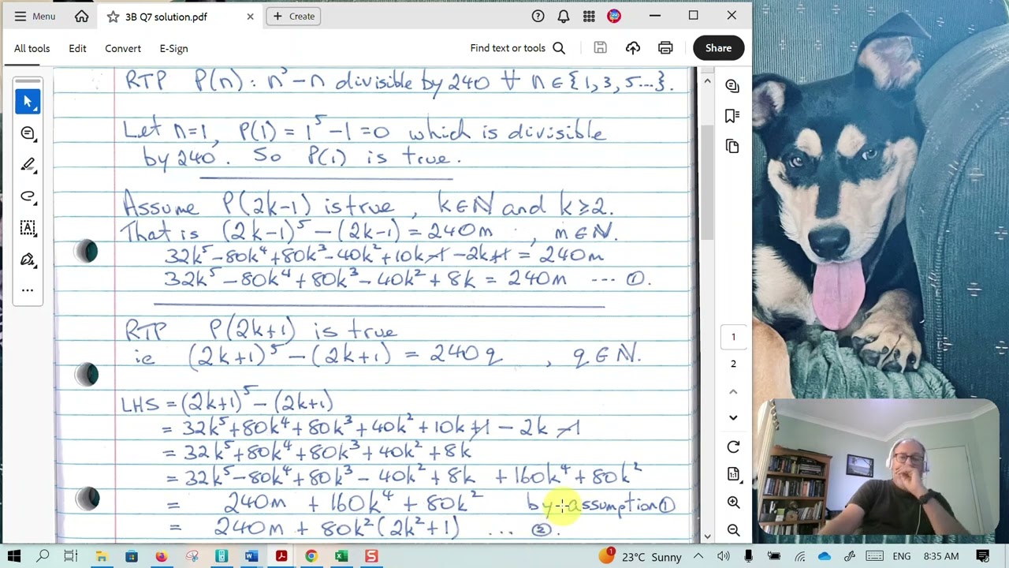Viewport: 1009px width, 568px height.
Task: Click the Create button
Action: pos(294,16)
